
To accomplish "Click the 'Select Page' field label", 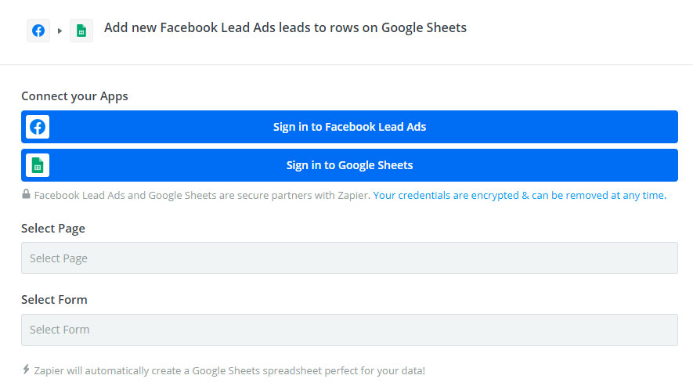I will point(53,229).
